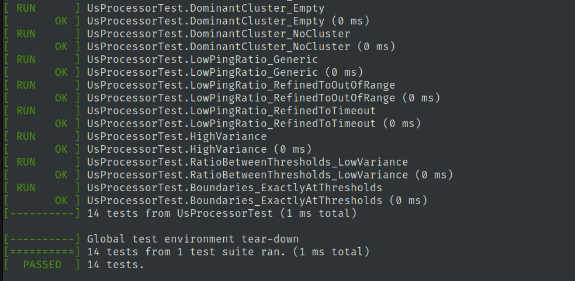Click HighVariance OK result with 0 ms
575x281 pixels.
199,149
